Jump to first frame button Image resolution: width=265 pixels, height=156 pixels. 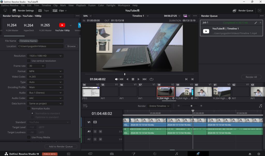pos(121,79)
